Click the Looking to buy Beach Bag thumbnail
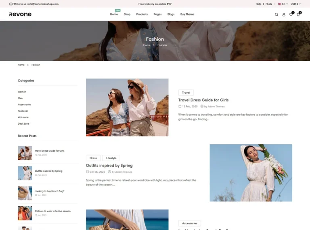Image resolution: width=310 pixels, height=230 pixels. point(25,193)
